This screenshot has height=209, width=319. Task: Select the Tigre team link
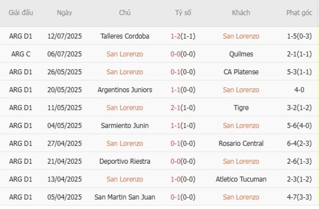click(x=241, y=108)
